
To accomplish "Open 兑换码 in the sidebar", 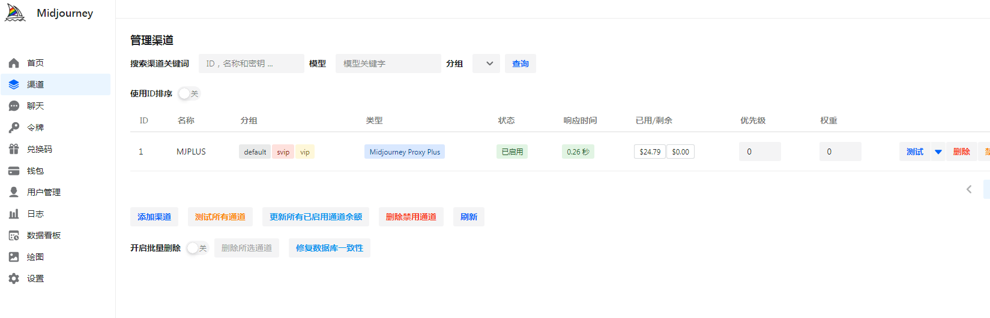I will (x=55, y=149).
